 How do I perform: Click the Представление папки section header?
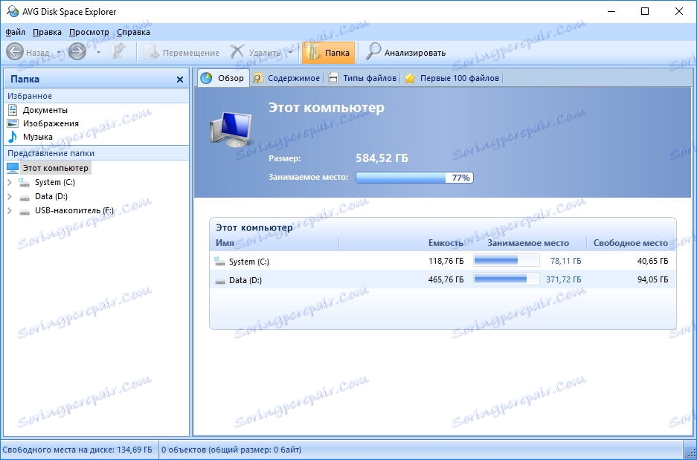(x=51, y=153)
